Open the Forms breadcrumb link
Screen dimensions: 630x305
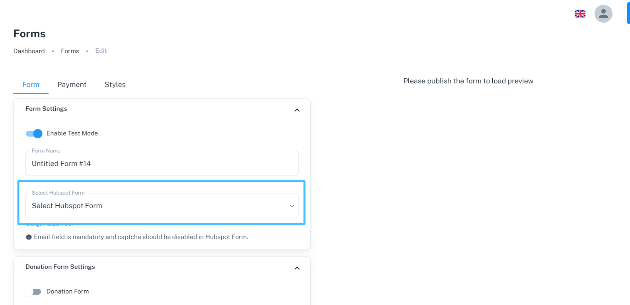tap(70, 51)
